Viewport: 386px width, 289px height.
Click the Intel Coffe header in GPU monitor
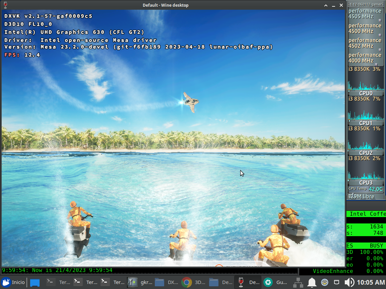point(366,214)
